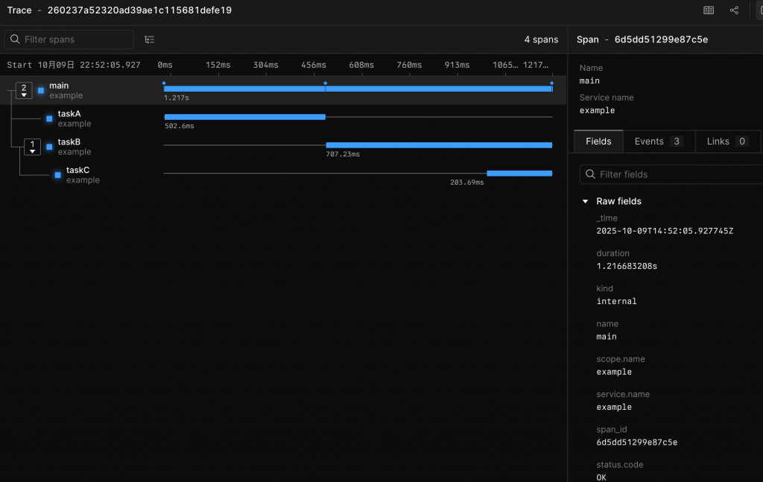Click the span ID 6d5dd51299e87c5e header
This screenshot has height=482, width=763.
(x=661, y=39)
